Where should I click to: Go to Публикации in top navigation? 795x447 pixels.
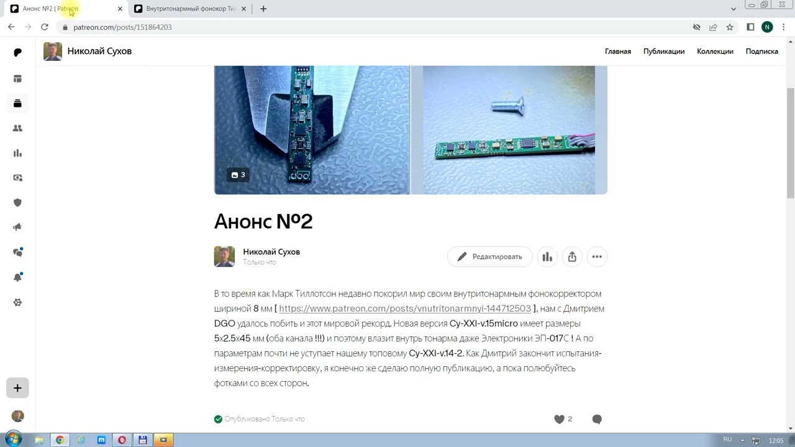(664, 52)
